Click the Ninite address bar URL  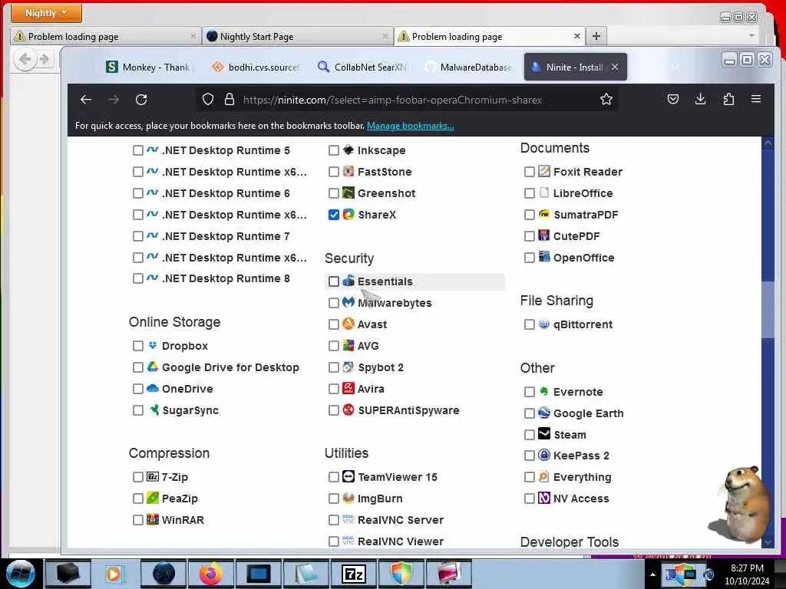[392, 100]
